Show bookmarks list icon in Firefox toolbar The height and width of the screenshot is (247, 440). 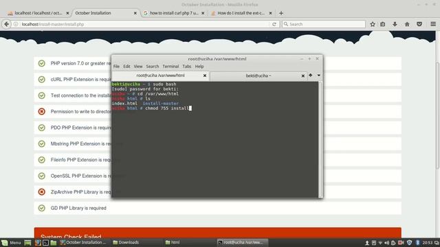[x=383, y=24]
